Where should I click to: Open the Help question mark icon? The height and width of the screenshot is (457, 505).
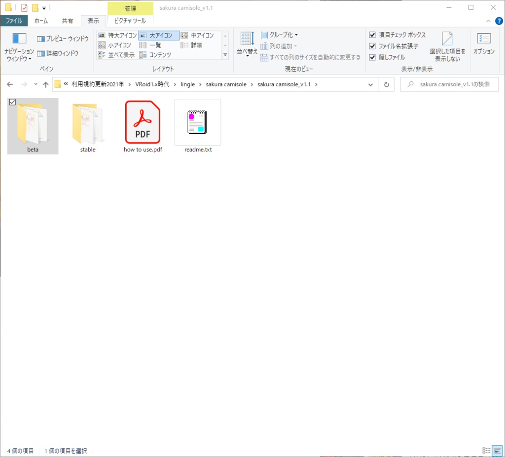(499, 21)
